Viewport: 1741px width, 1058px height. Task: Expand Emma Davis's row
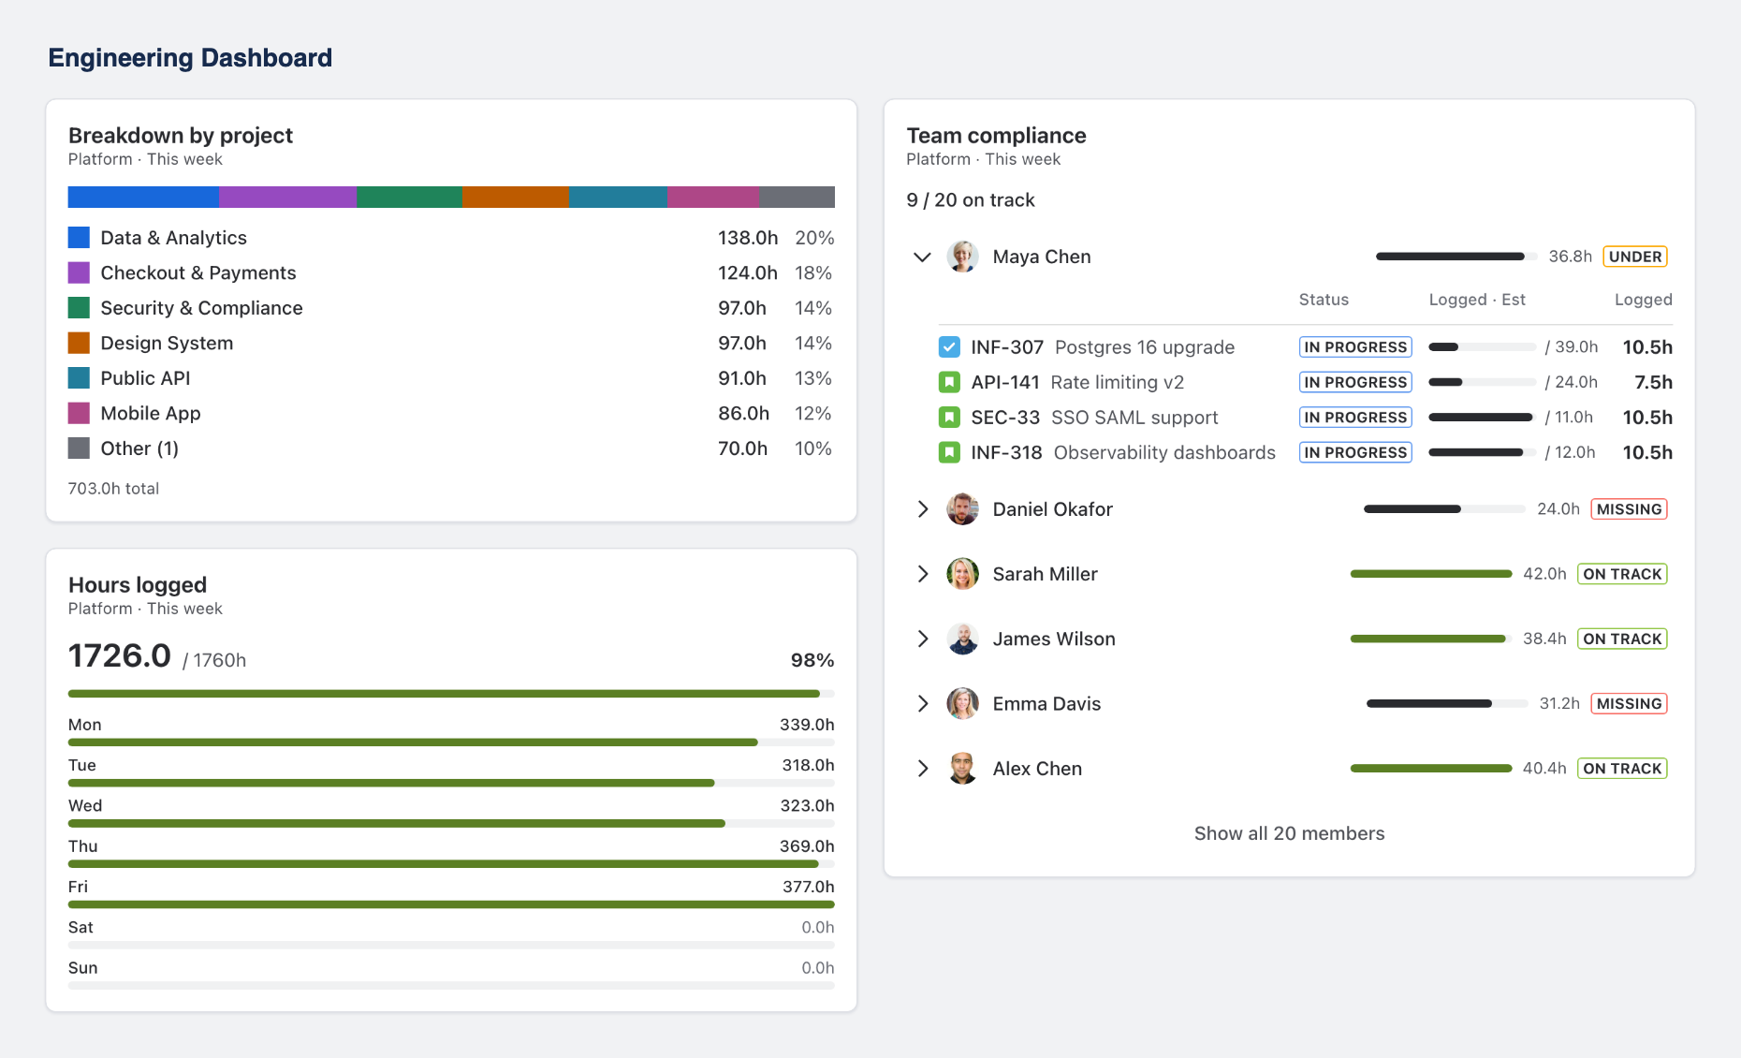click(922, 703)
